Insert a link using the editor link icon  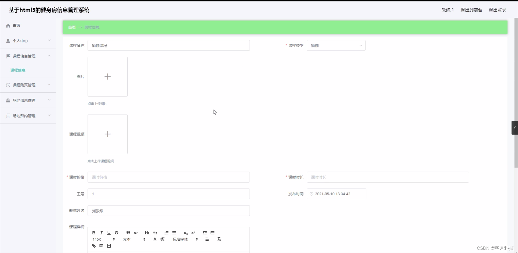point(93,246)
